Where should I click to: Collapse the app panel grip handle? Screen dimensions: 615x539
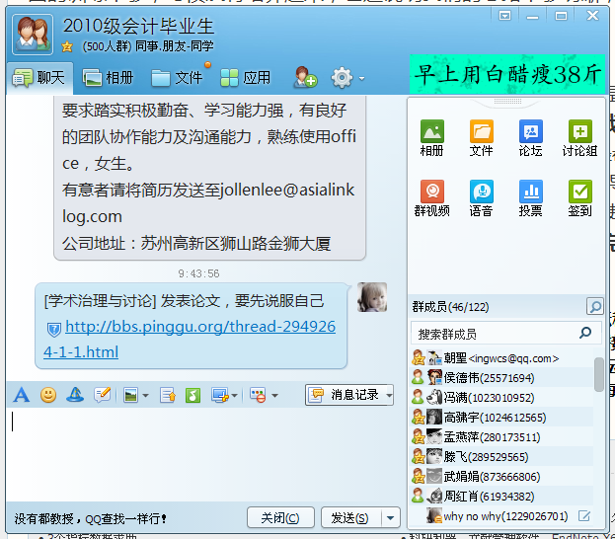pyautogui.click(x=507, y=102)
